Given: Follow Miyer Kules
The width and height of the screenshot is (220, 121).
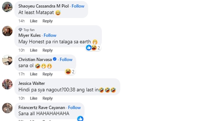Looking at the screenshot, I should click(x=50, y=35).
